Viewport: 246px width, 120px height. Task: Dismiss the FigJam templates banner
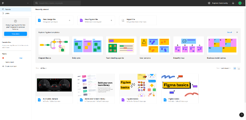tap(237, 32)
